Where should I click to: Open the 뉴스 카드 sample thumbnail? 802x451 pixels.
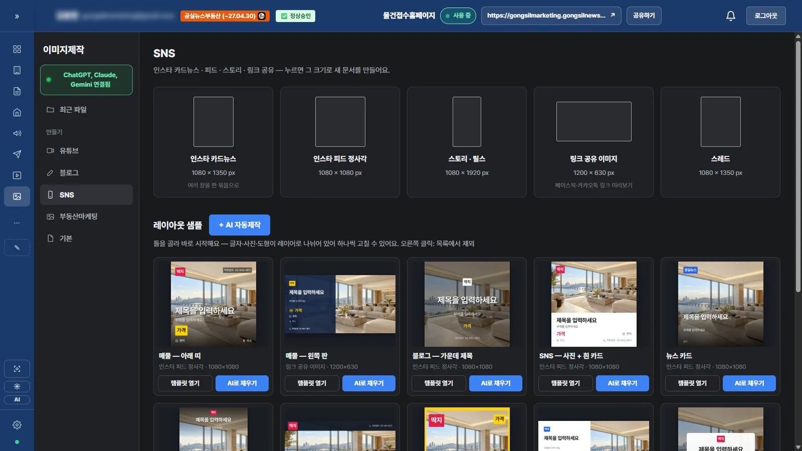pyautogui.click(x=721, y=304)
